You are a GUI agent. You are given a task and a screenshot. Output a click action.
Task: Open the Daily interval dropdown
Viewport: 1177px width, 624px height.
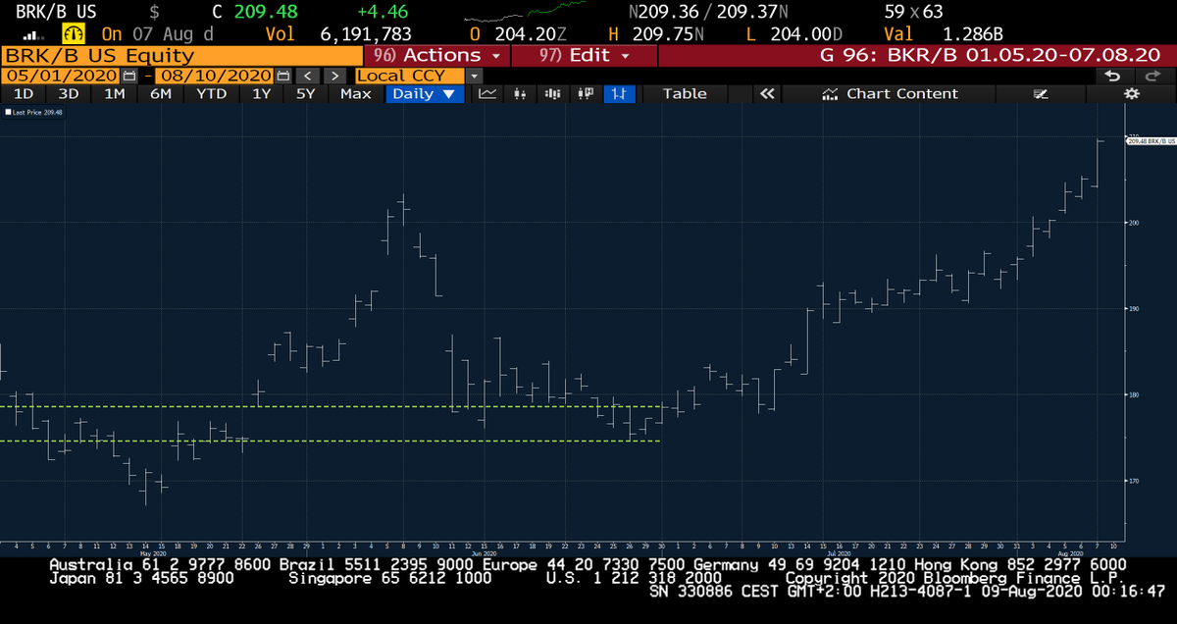click(424, 93)
